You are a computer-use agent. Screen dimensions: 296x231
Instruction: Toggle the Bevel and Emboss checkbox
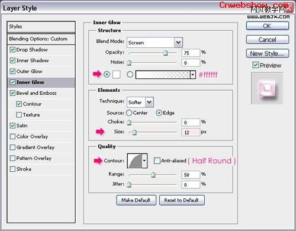(12, 93)
